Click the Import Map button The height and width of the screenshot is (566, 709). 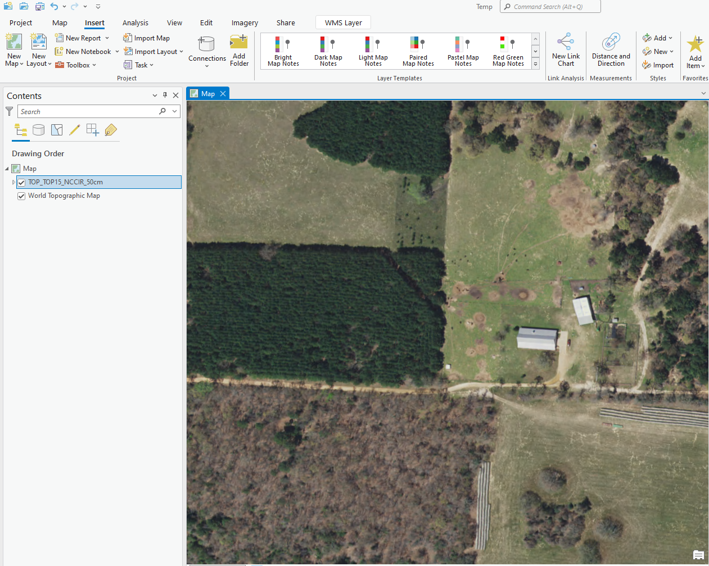pyautogui.click(x=147, y=38)
